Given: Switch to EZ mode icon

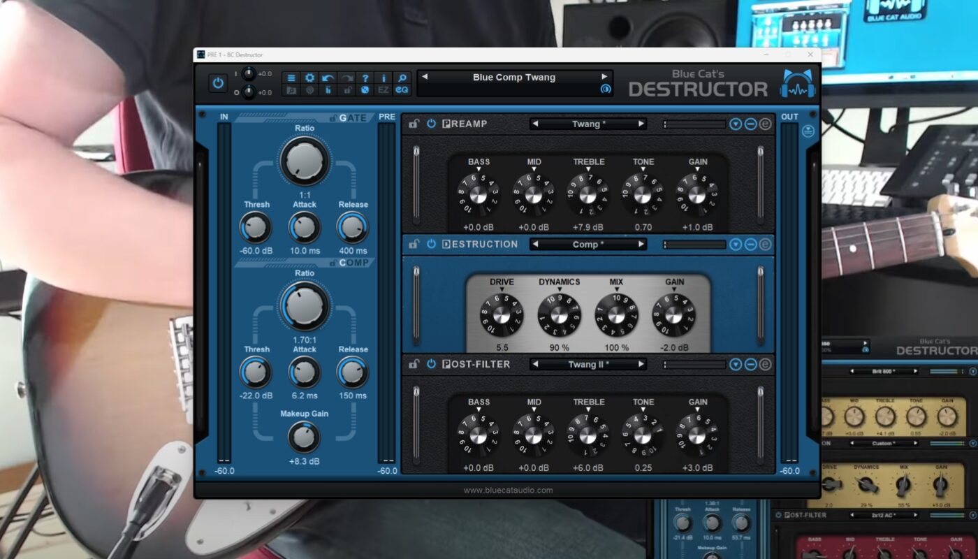Looking at the screenshot, I should click(384, 90).
